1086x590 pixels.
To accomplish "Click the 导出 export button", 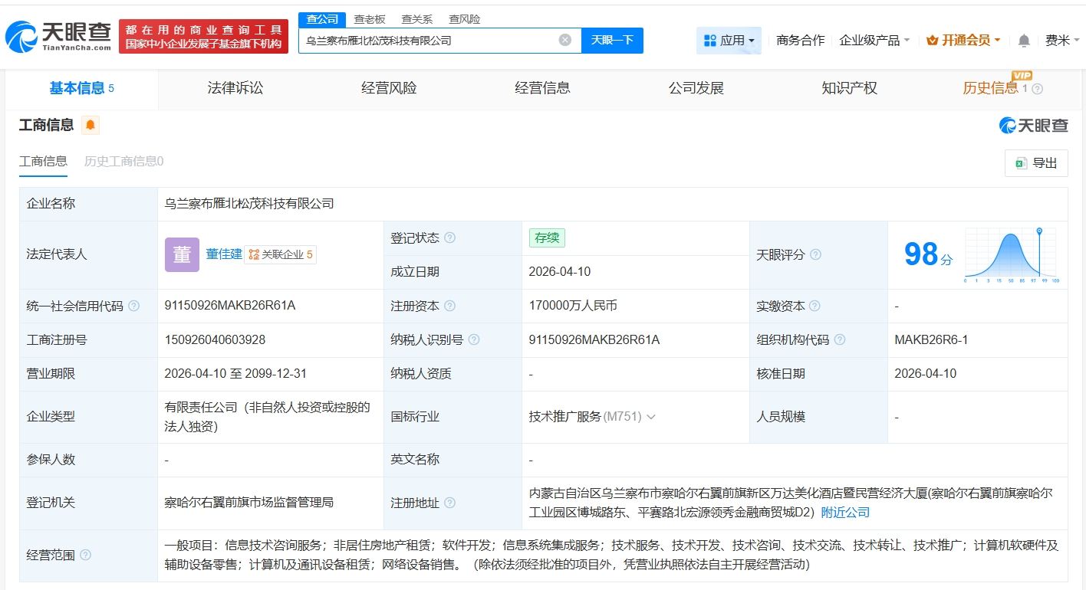I will (1035, 162).
